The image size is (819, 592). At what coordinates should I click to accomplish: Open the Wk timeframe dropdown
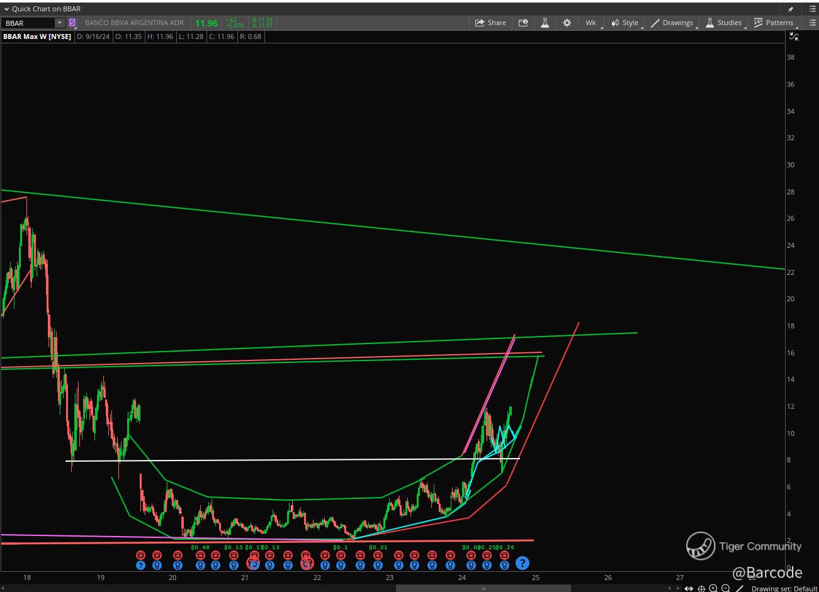coord(592,23)
